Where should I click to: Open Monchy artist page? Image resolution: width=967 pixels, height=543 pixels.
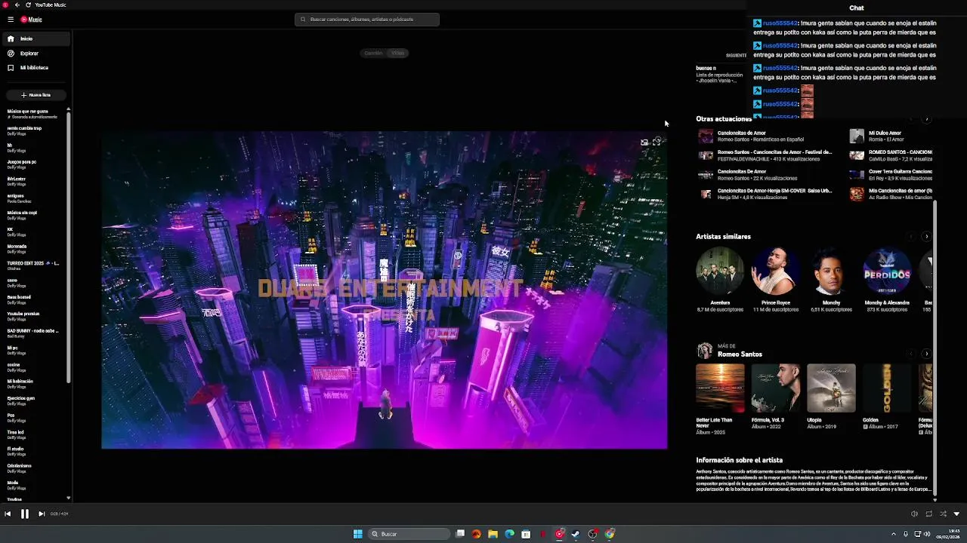[x=831, y=280]
